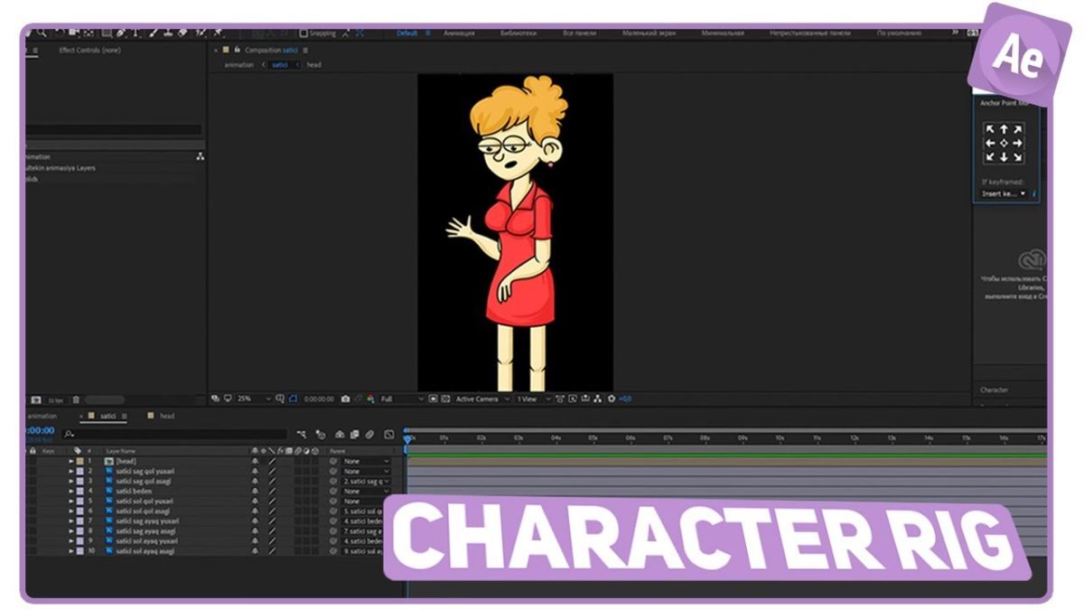Click the timeline current timecode

coord(42,431)
